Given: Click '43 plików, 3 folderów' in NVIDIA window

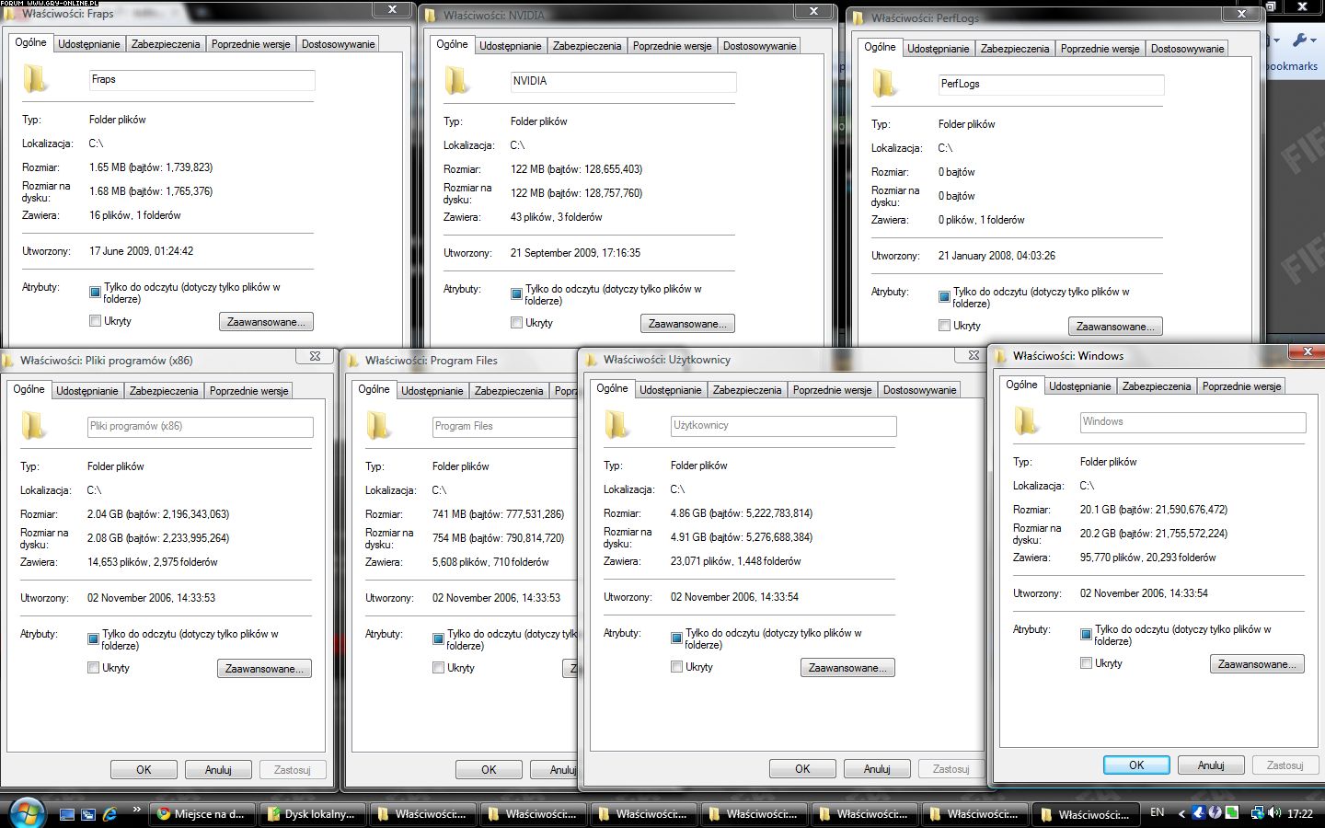Looking at the screenshot, I should pos(556,217).
